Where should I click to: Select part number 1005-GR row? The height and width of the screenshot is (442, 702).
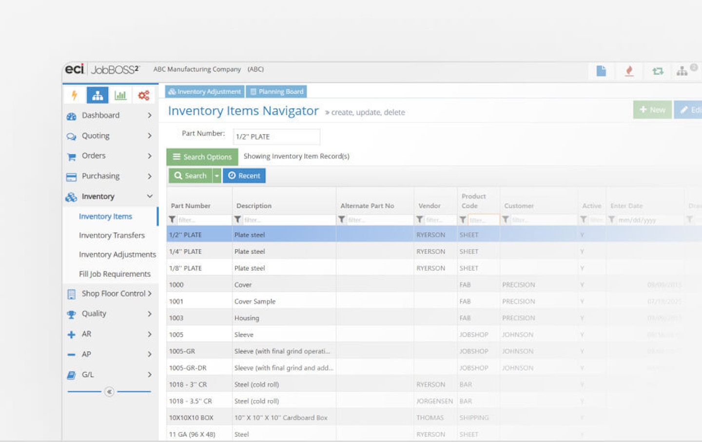click(434, 351)
